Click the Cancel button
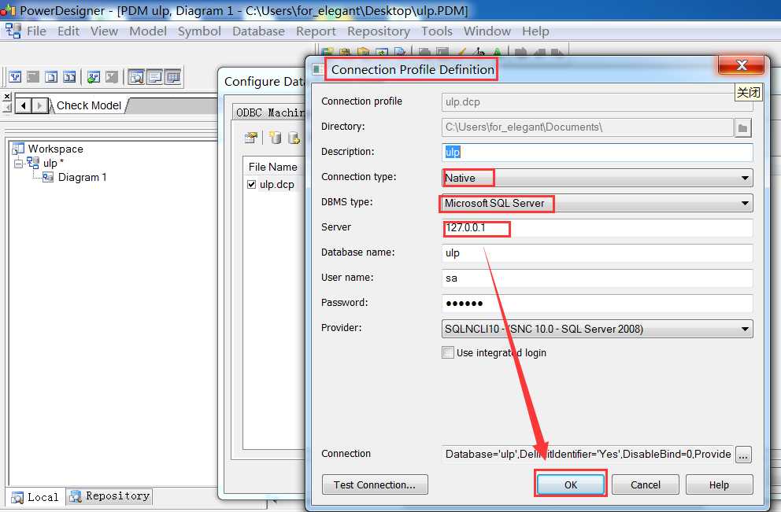This screenshot has height=512, width=781. (x=645, y=484)
